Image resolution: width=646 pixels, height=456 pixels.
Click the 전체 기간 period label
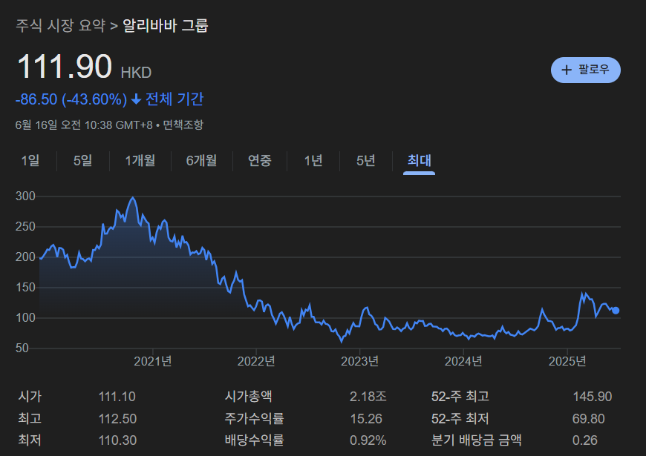tap(174, 99)
